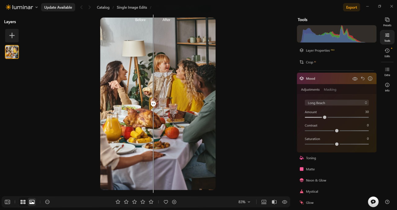
Task: Open the Tools panel icon
Action: pos(387,37)
